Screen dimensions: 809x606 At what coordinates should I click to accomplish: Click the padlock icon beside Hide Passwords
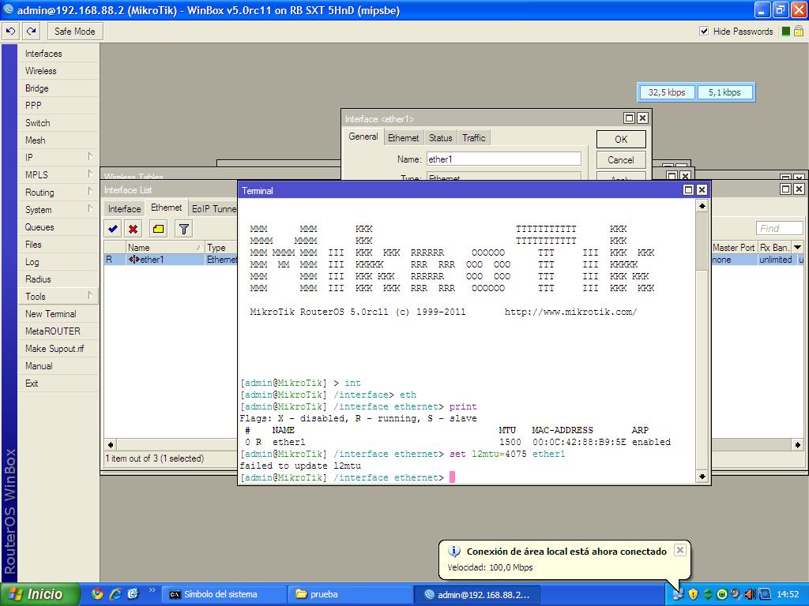click(798, 32)
